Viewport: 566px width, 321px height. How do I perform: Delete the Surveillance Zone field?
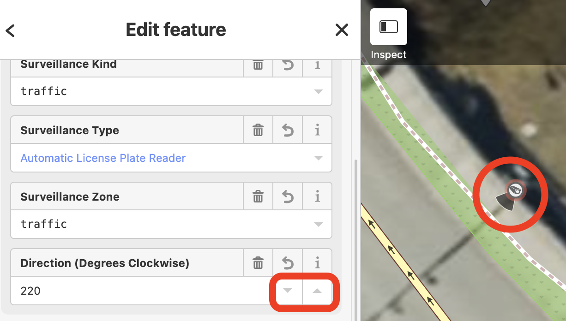click(x=258, y=197)
